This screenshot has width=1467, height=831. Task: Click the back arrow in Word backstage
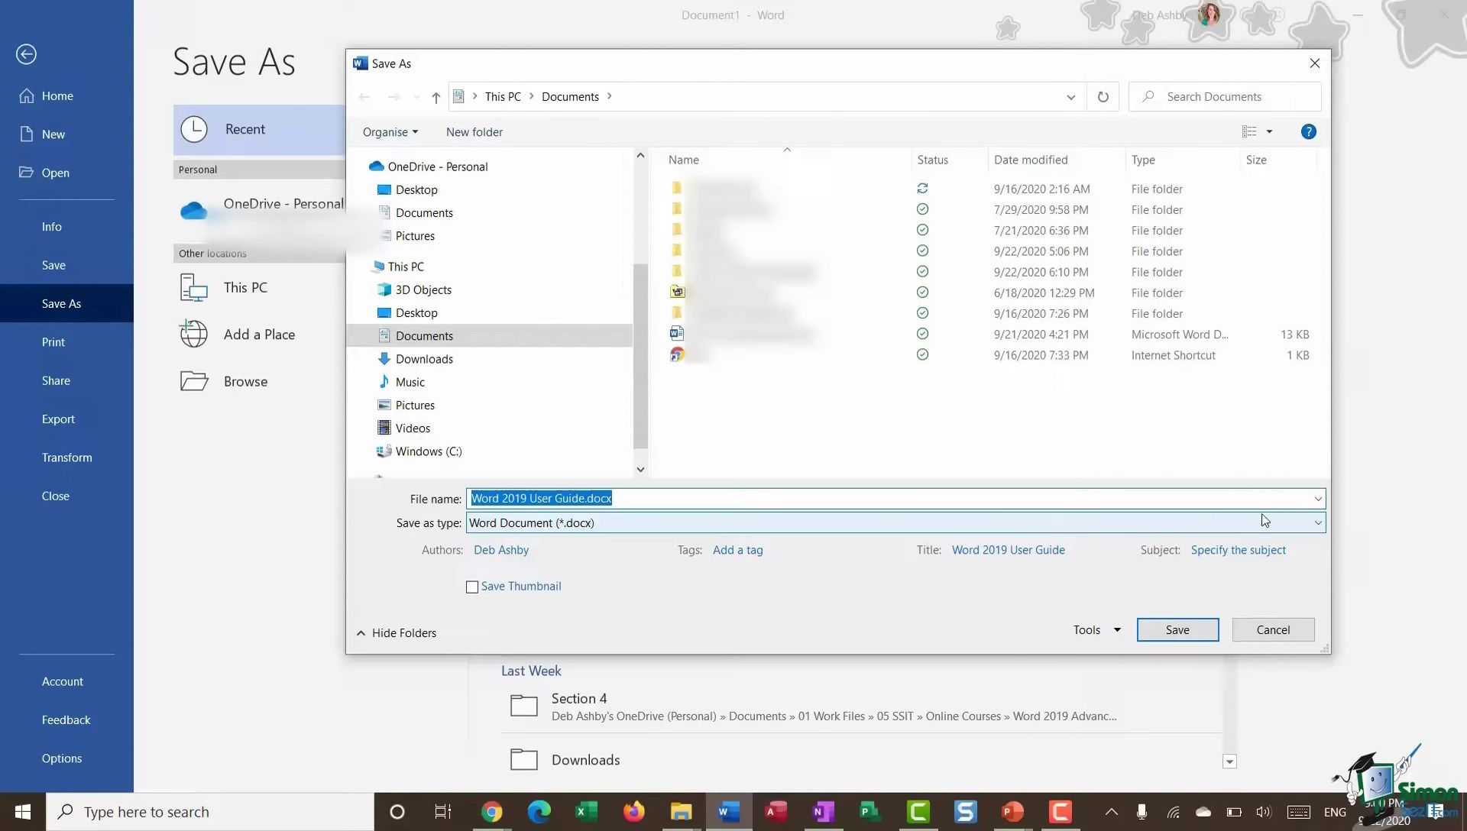(26, 54)
